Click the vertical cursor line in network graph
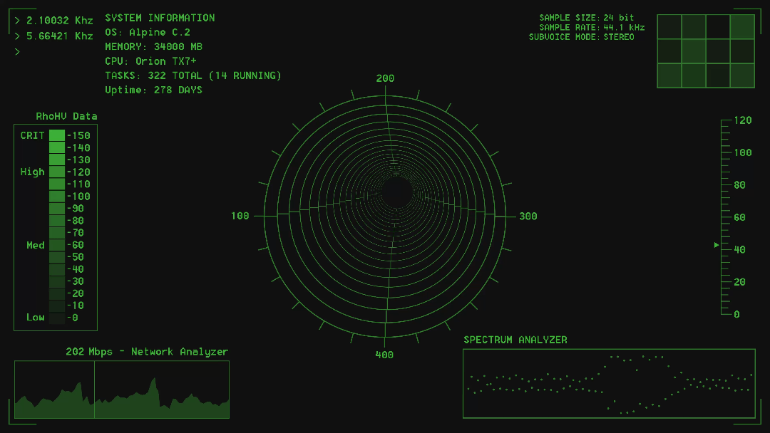 94,390
